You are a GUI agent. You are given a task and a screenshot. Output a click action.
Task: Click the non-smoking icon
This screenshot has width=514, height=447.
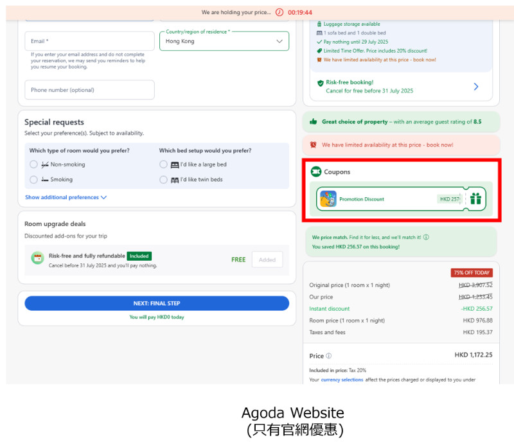point(45,164)
